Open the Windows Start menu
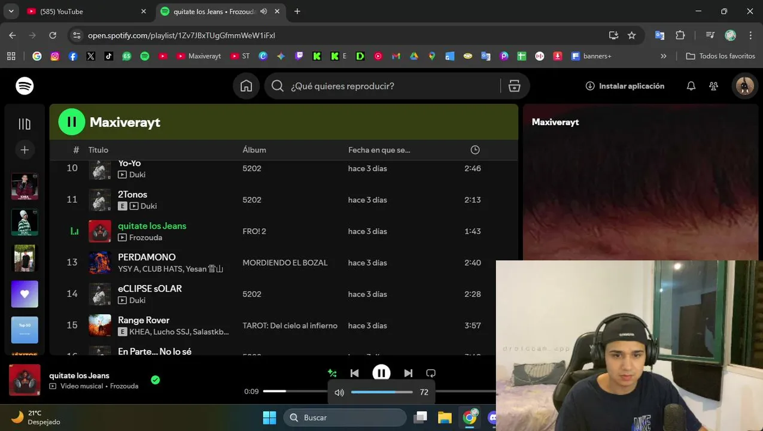The width and height of the screenshot is (763, 431). click(x=270, y=417)
